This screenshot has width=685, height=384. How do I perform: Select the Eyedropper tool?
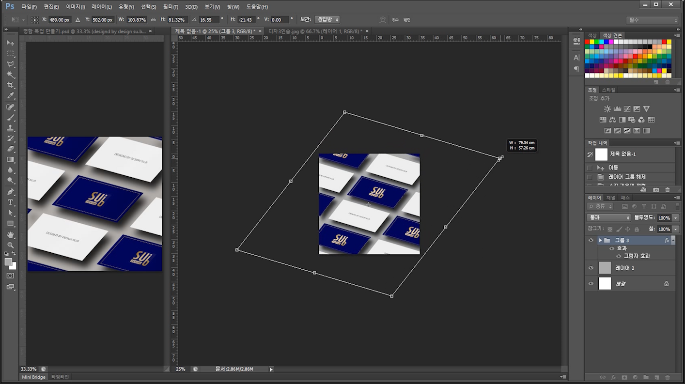click(x=11, y=96)
